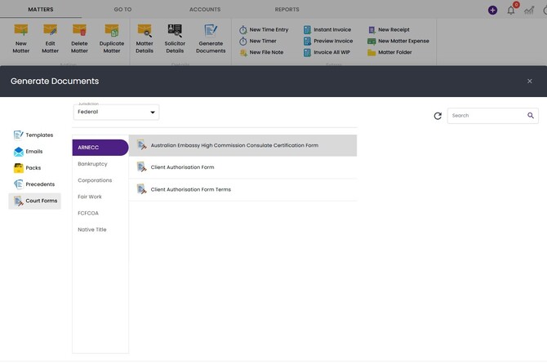Viewport: 547px width, 363px height.
Task: Open Solicitor Details from the ribbon
Action: click(x=175, y=38)
